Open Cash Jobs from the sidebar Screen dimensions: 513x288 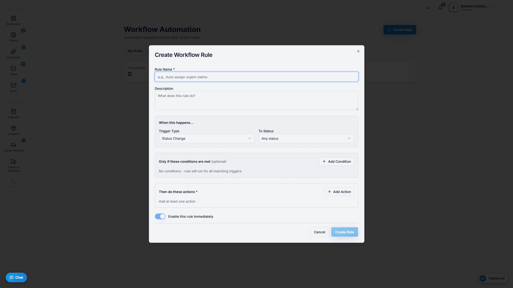13,54
